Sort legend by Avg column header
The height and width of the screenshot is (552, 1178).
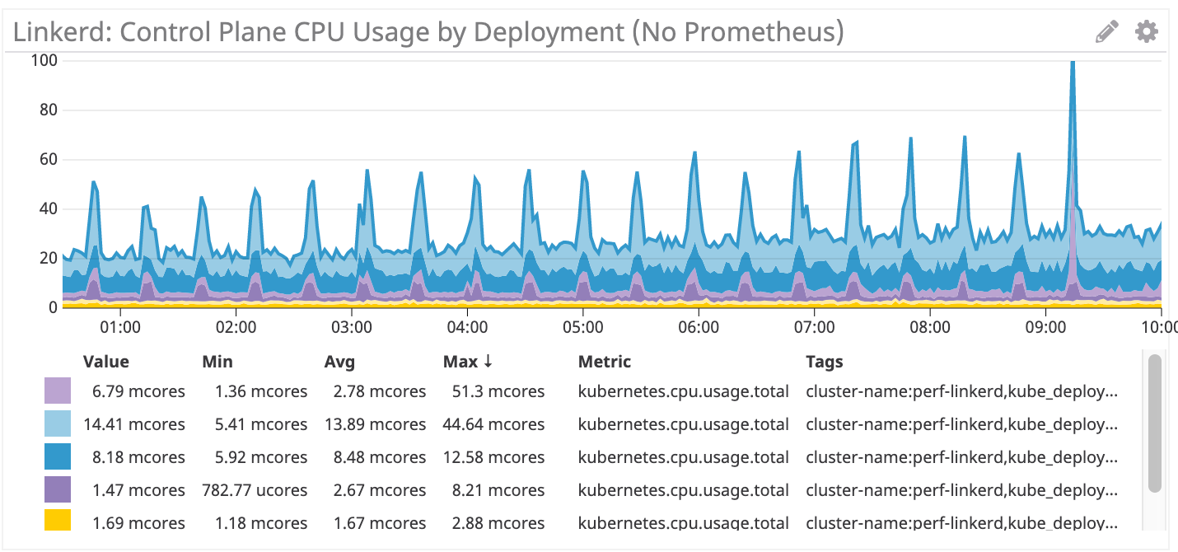coord(339,363)
